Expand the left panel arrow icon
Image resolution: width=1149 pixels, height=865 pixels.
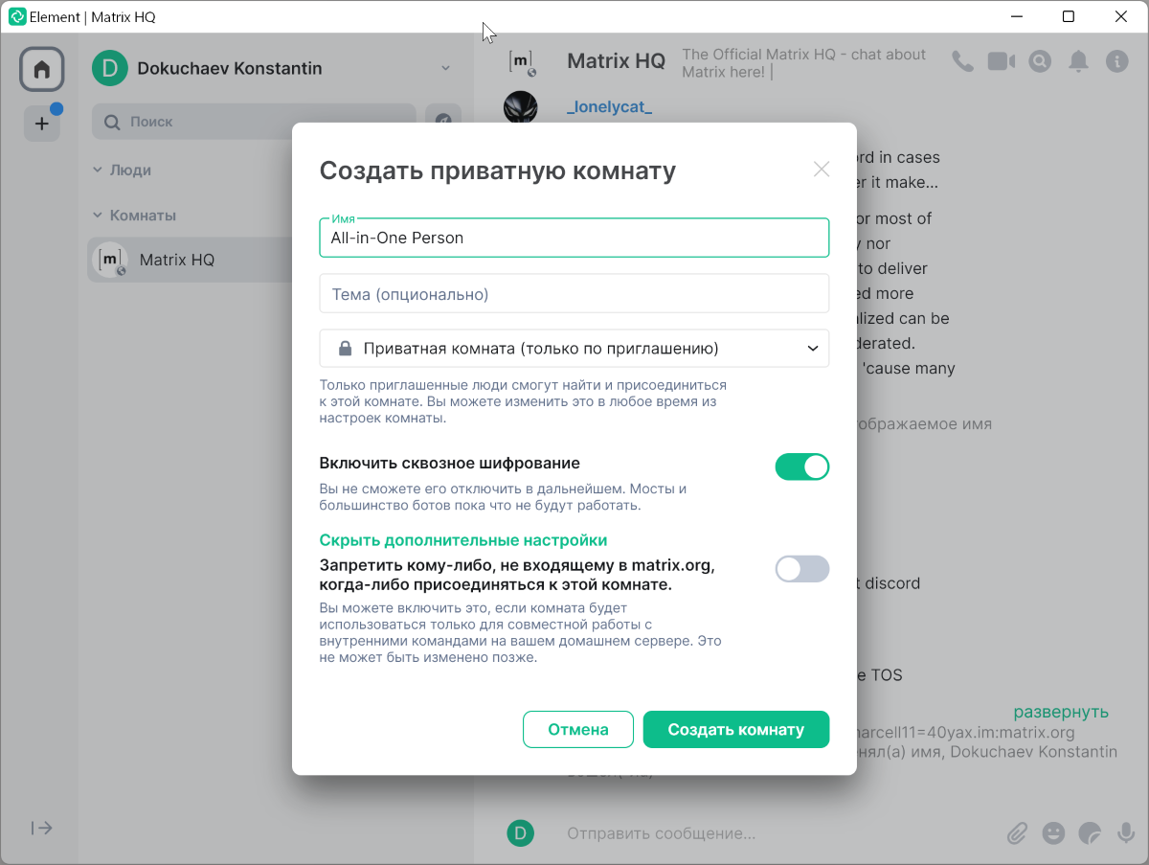click(x=41, y=829)
